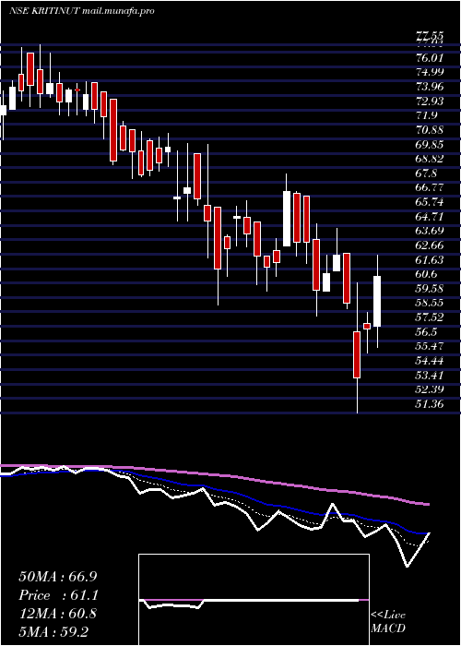Click the 54.44 price axis label

point(430,362)
